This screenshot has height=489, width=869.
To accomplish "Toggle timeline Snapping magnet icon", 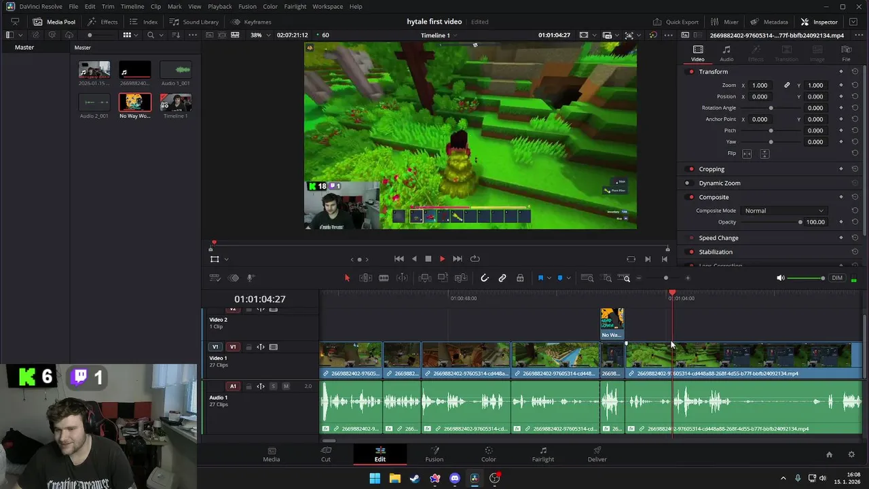I will pyautogui.click(x=484, y=278).
